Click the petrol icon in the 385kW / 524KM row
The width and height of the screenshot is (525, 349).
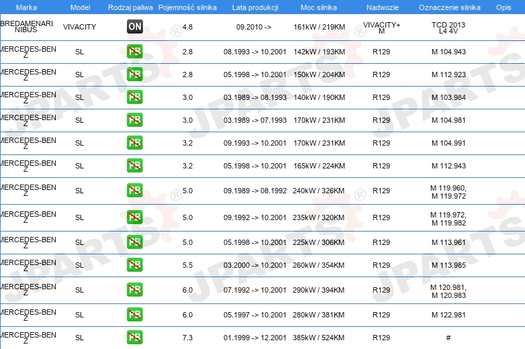(134, 338)
